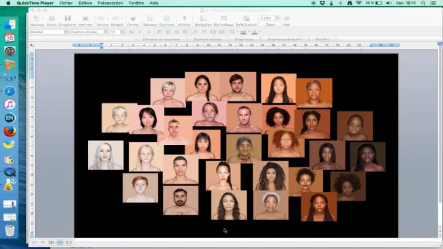Click the bulleted list icon
Screen dimensions: 443x249
click(204, 32)
